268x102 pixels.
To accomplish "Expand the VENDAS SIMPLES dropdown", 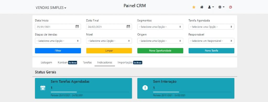I will click(x=51, y=8).
